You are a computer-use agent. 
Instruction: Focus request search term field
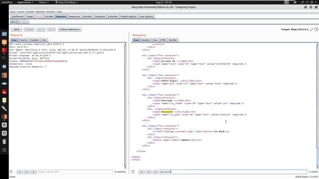coord(75,172)
